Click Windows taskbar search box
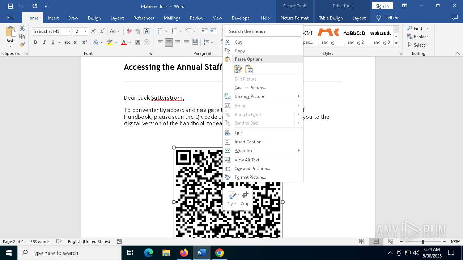This screenshot has height=260, width=463. [x=69, y=253]
